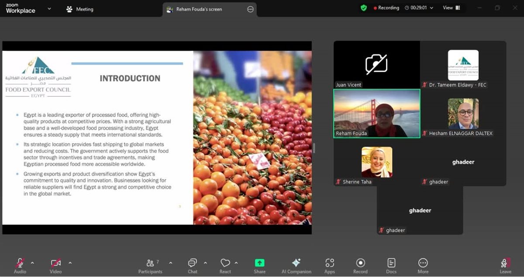Open the Docs tool

click(391, 265)
